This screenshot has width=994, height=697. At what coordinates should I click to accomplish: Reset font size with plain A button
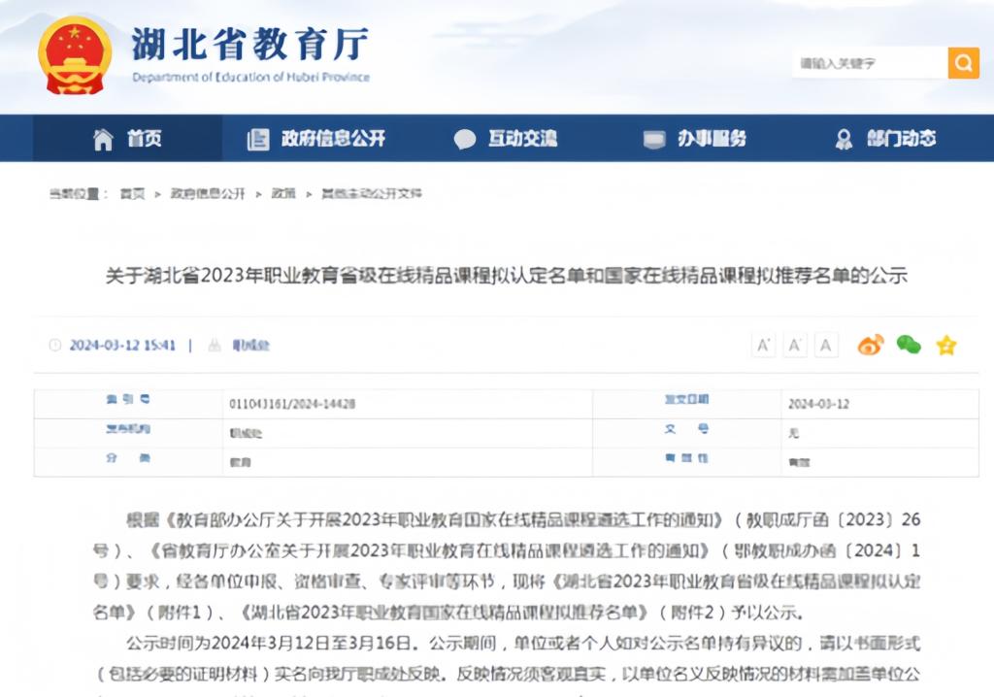pos(826,345)
